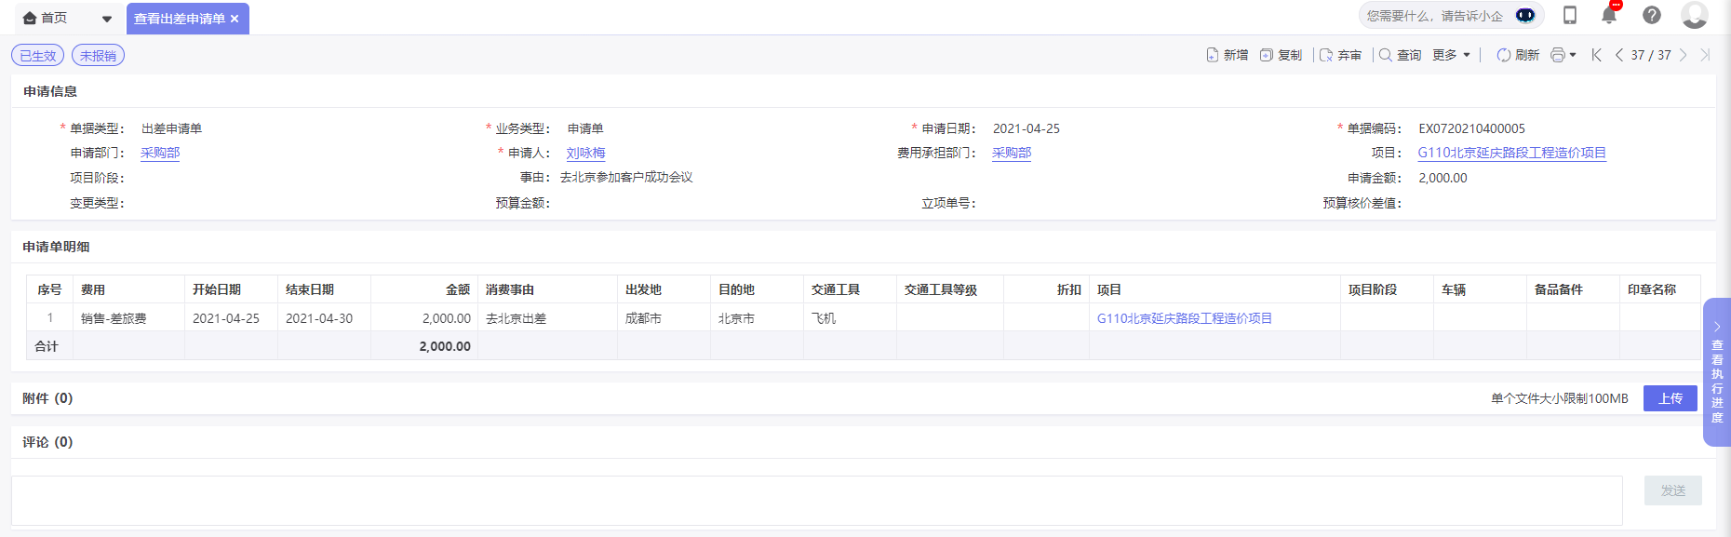Open dropdown arrow next to 首页 tab
The height and width of the screenshot is (537, 1731).
coord(107,19)
